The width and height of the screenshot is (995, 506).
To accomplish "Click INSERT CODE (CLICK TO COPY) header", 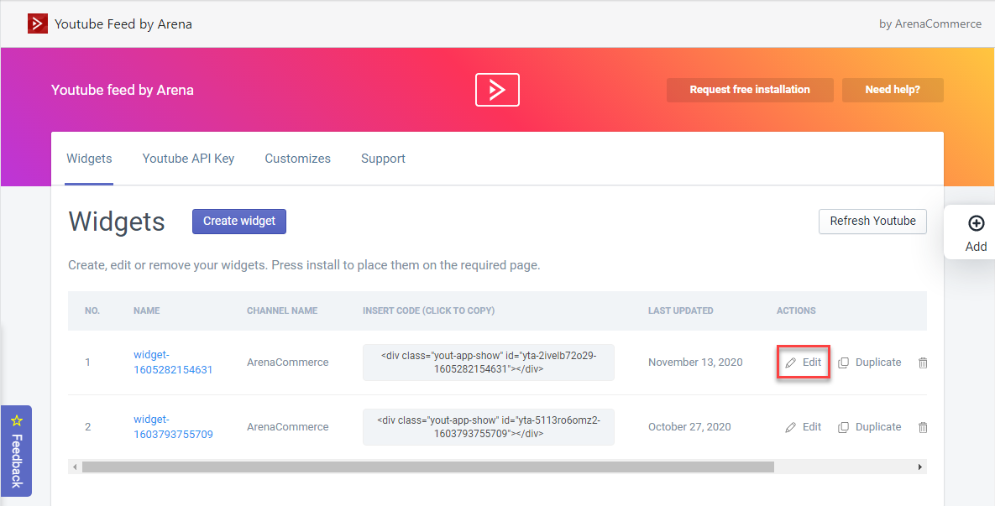I will click(x=429, y=310).
